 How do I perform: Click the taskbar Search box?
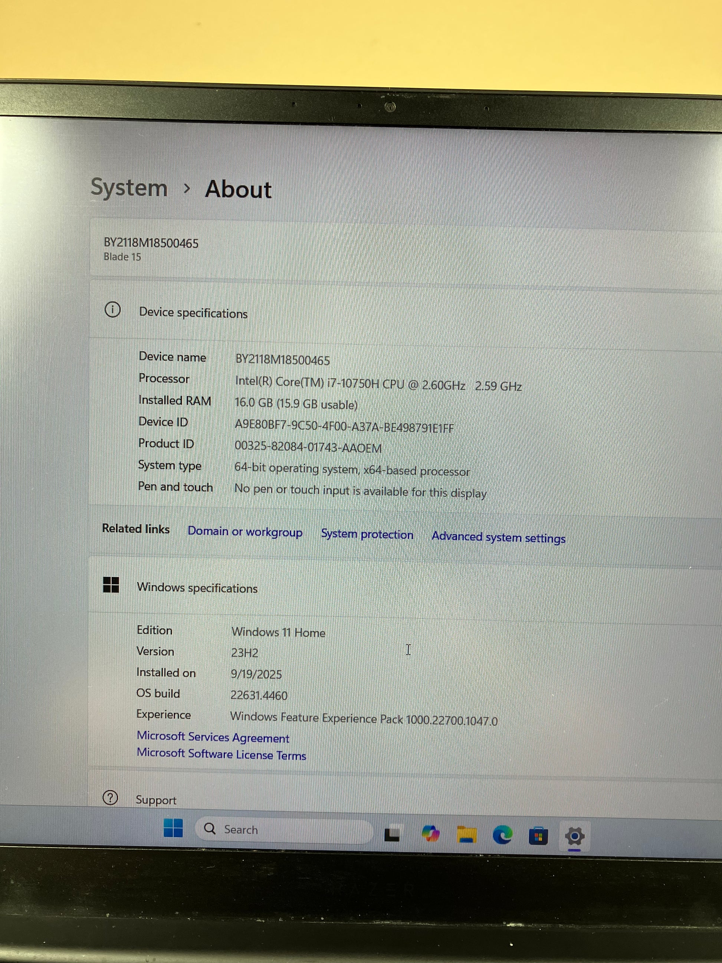click(x=283, y=830)
